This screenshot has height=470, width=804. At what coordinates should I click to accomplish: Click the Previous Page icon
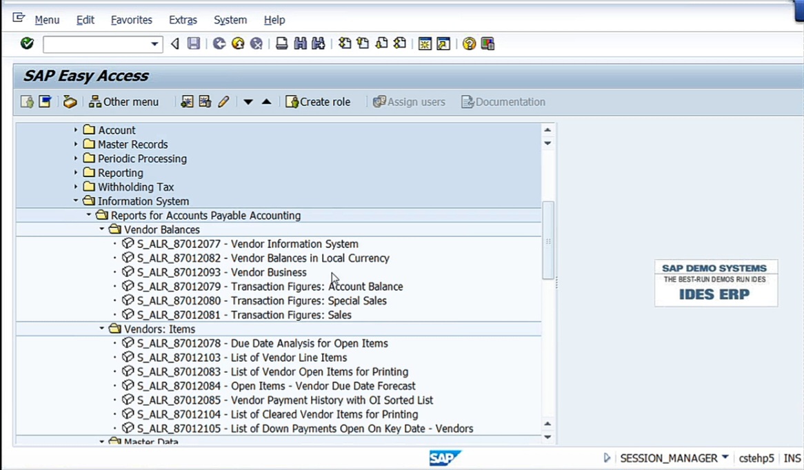tap(363, 43)
